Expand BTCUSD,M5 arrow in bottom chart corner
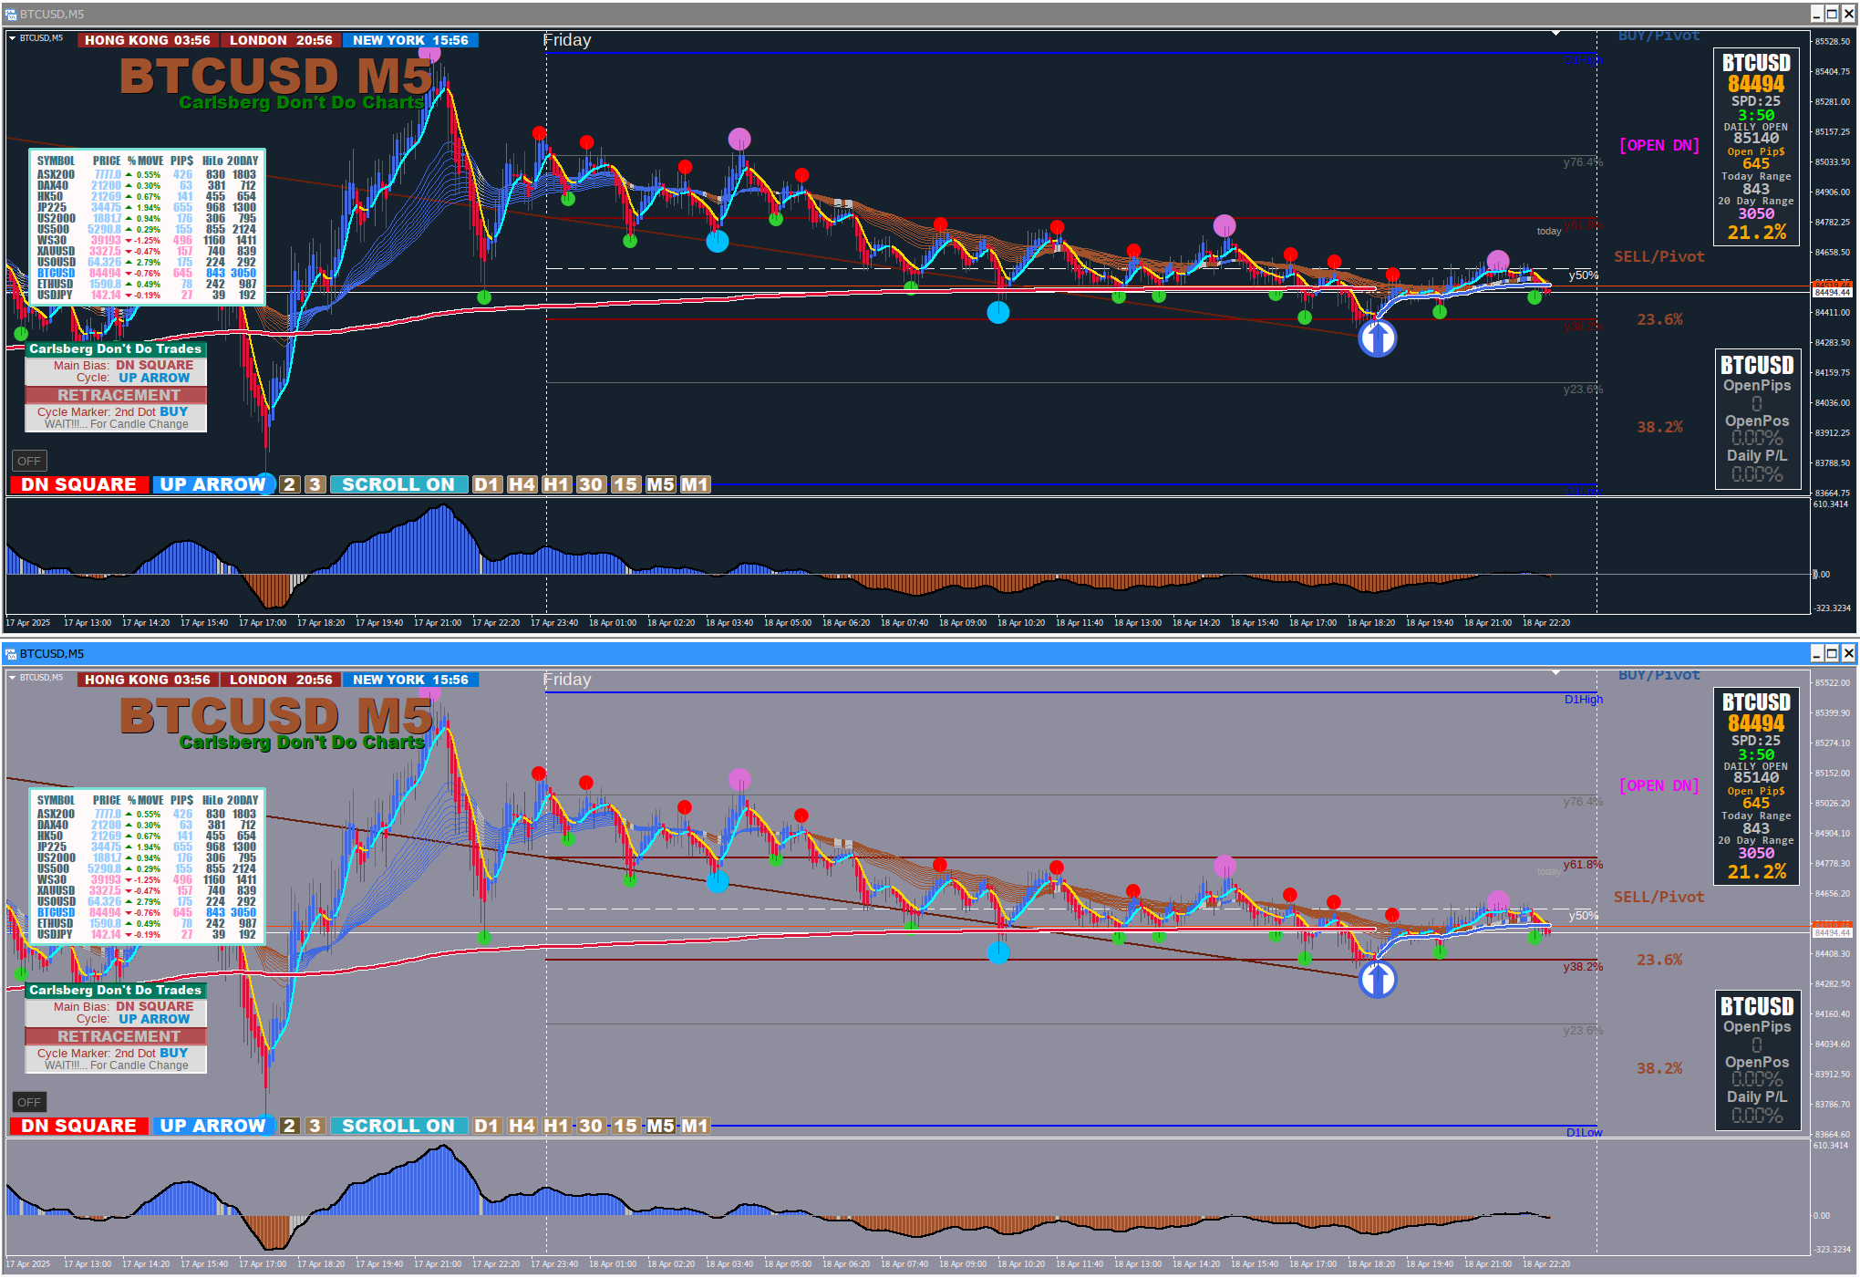The height and width of the screenshot is (1278, 1860). point(13,678)
